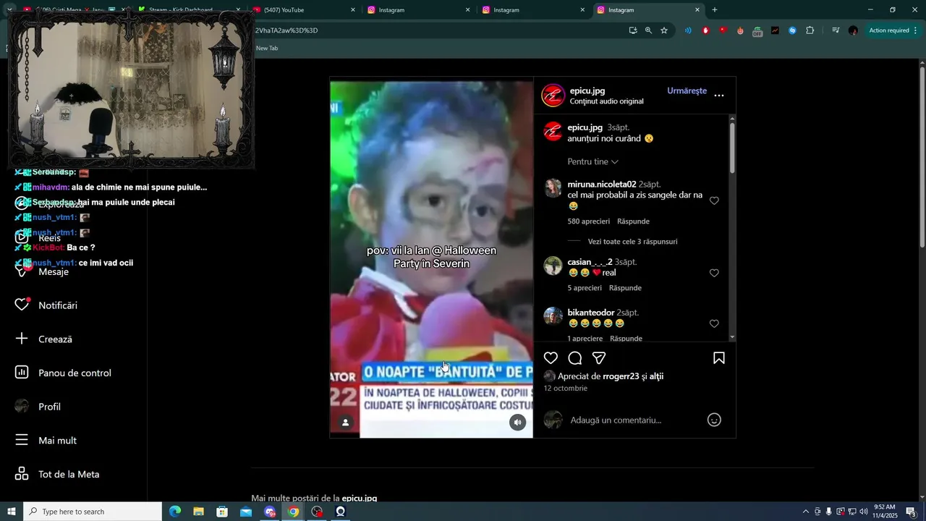This screenshot has height=521, width=926.
Task: Open the Shazam extension icon
Action: click(x=792, y=30)
